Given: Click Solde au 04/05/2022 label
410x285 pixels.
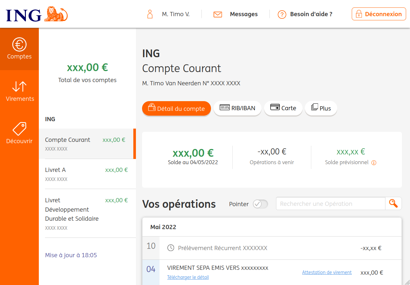Looking at the screenshot, I should pyautogui.click(x=193, y=162).
